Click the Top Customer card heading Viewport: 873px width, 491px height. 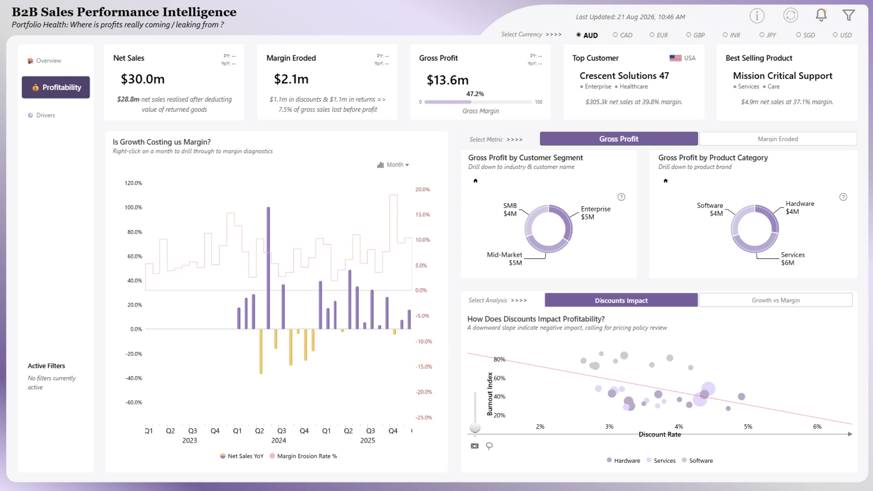pos(595,58)
